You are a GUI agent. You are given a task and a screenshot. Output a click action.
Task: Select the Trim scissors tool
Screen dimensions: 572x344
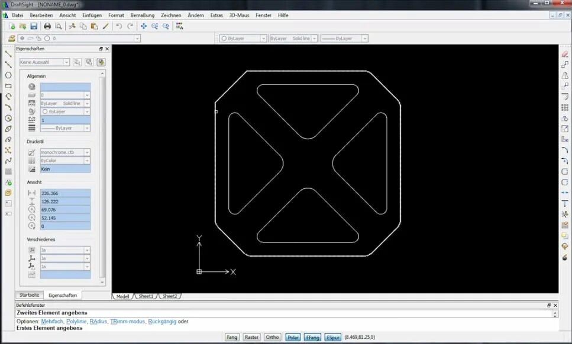click(565, 214)
